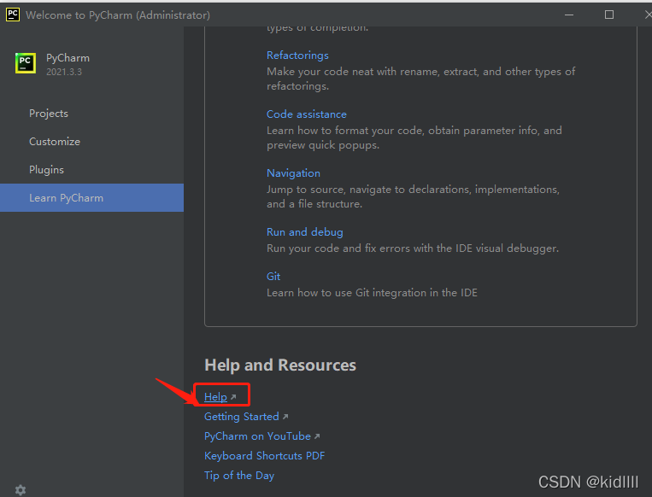
Task: Open the Refactorings lesson
Action: [297, 56]
